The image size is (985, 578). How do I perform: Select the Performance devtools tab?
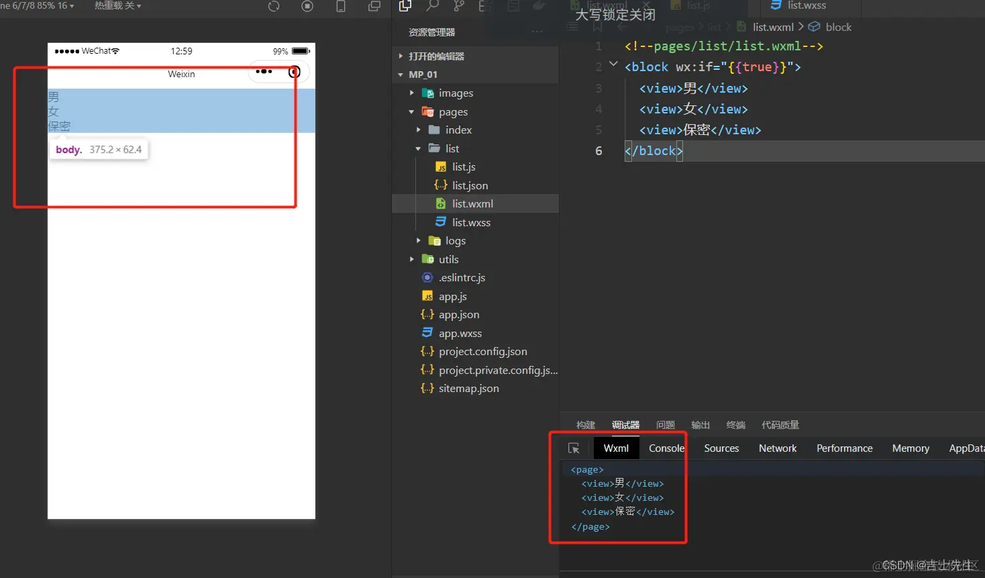point(845,448)
